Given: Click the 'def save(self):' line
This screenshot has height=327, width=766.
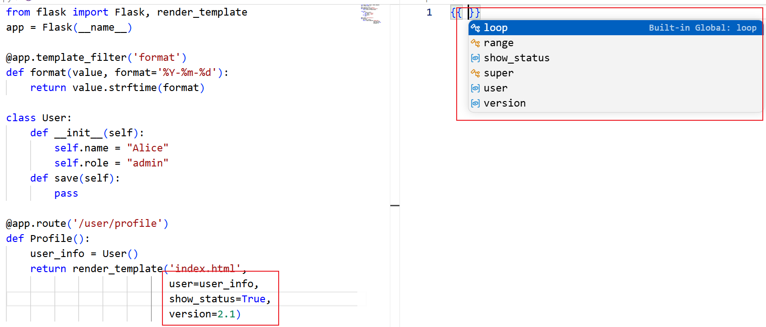Looking at the screenshot, I should (x=75, y=178).
